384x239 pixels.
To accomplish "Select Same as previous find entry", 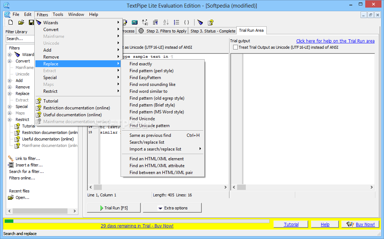I will 163,135.
